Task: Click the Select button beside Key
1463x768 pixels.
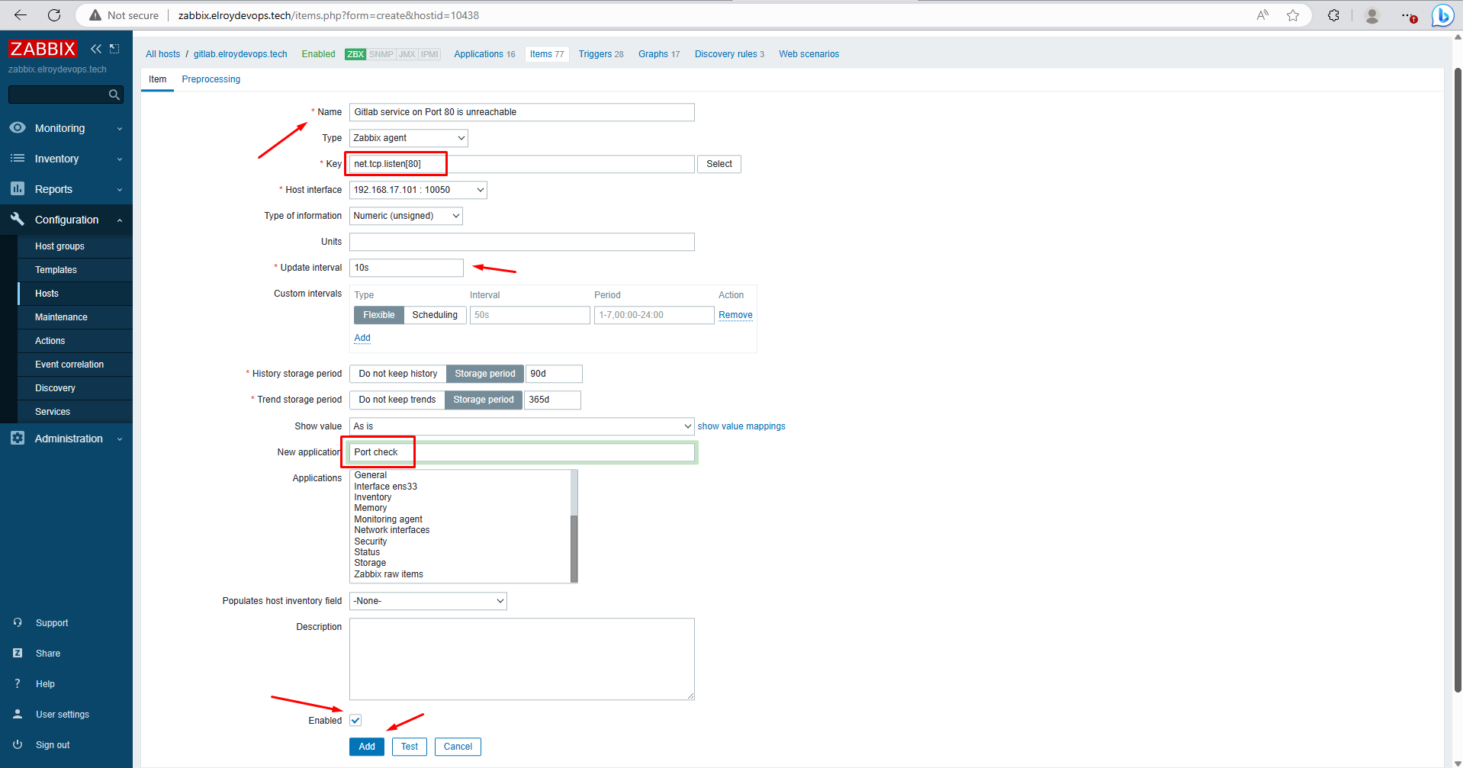Action: click(719, 164)
